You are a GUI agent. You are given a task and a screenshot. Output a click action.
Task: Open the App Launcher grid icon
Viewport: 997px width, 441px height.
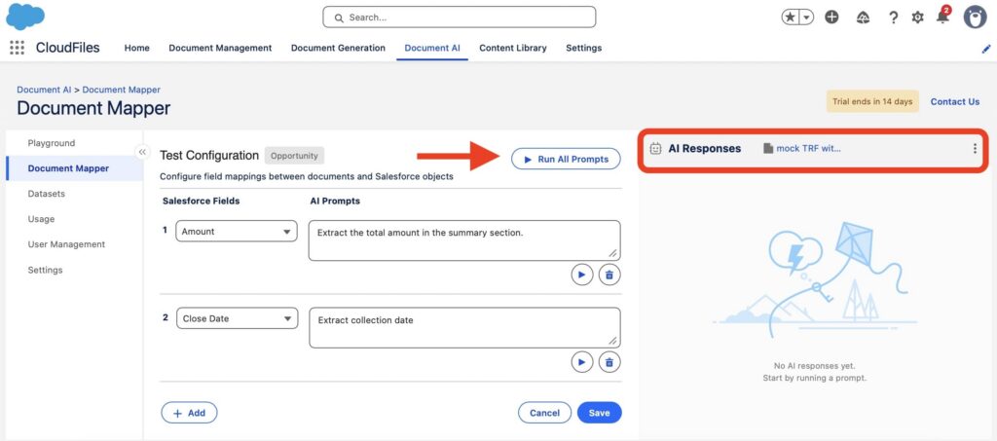tap(18, 48)
